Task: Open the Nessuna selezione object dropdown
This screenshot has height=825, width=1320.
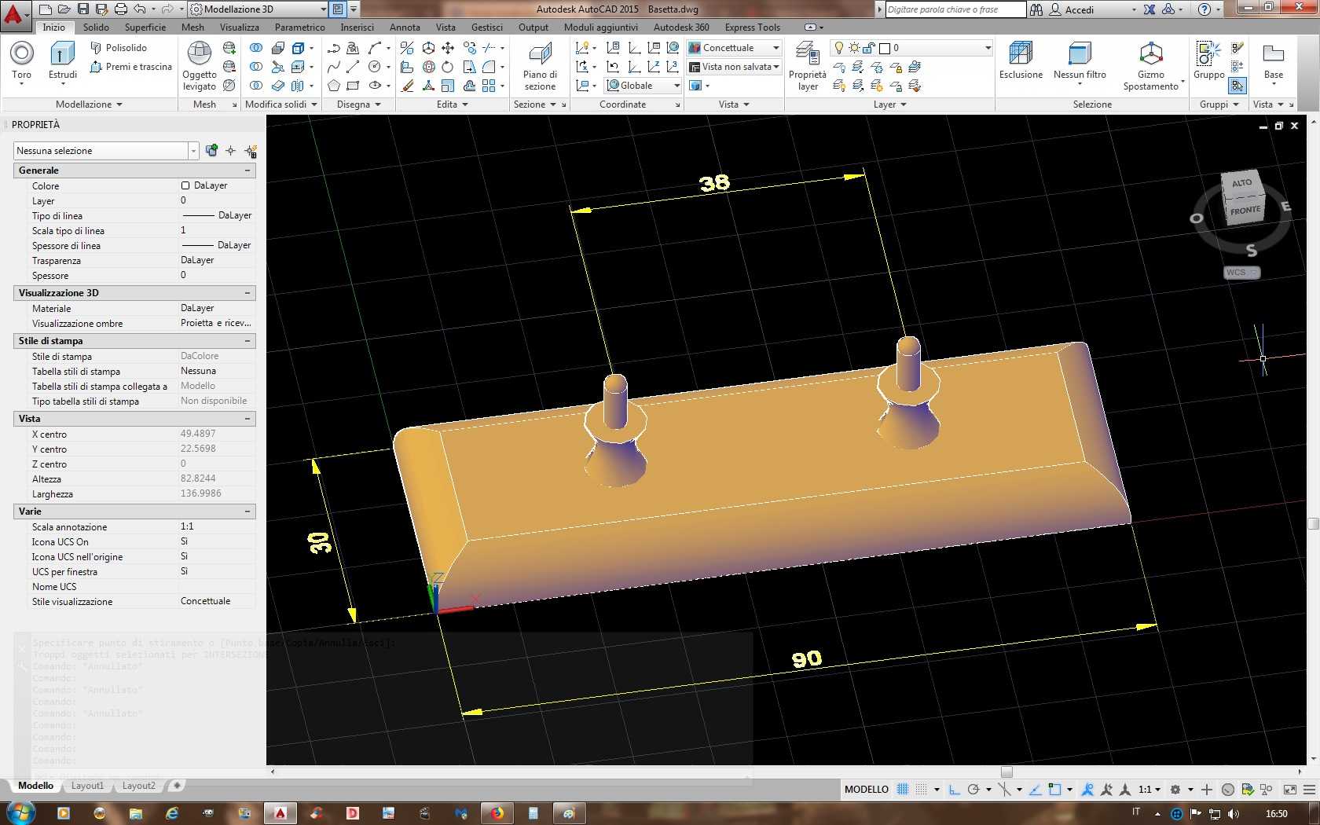Action: 105,151
